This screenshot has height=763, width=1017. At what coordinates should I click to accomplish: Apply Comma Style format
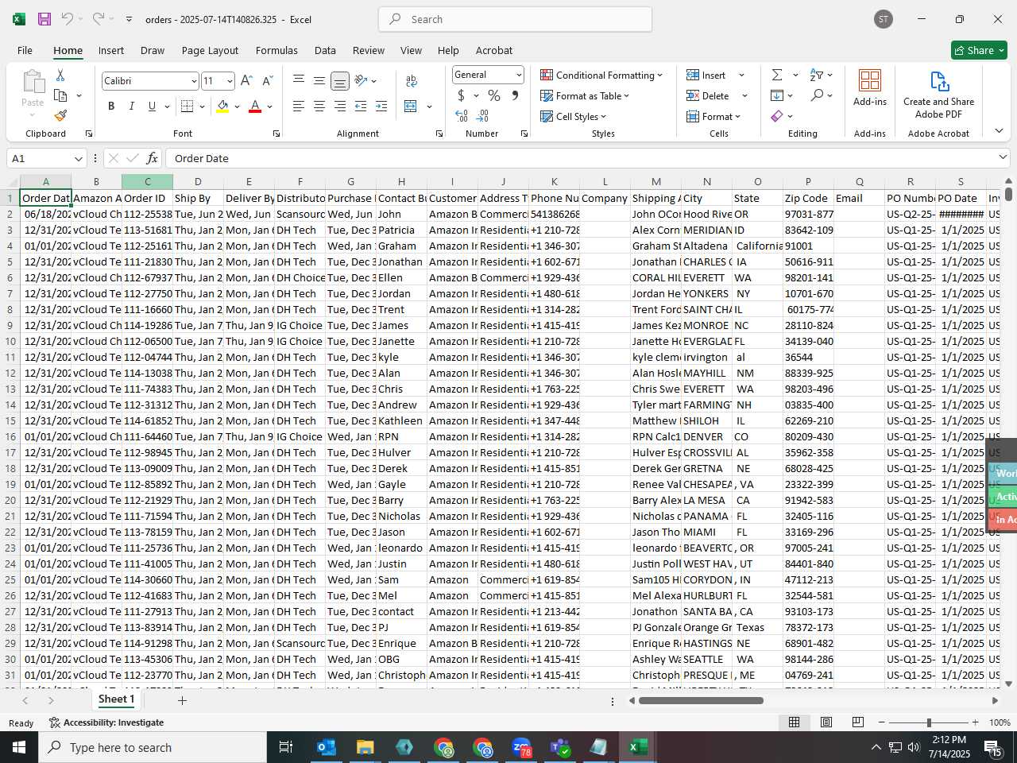pos(515,95)
